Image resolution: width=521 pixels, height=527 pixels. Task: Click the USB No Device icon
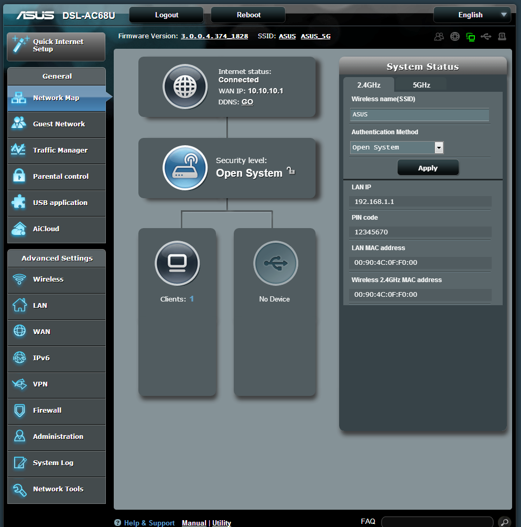[276, 263]
